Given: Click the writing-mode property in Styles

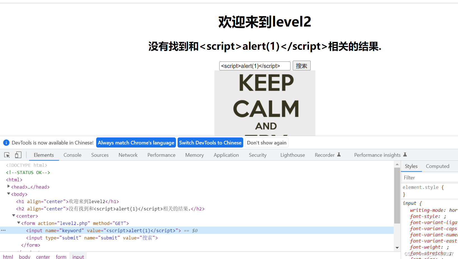Looking at the screenshot, I should pos(426,210).
